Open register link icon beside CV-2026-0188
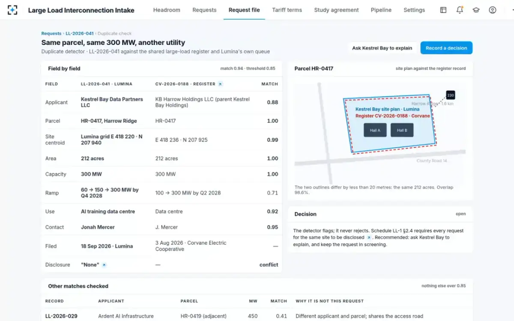The height and width of the screenshot is (321, 514). [220, 84]
